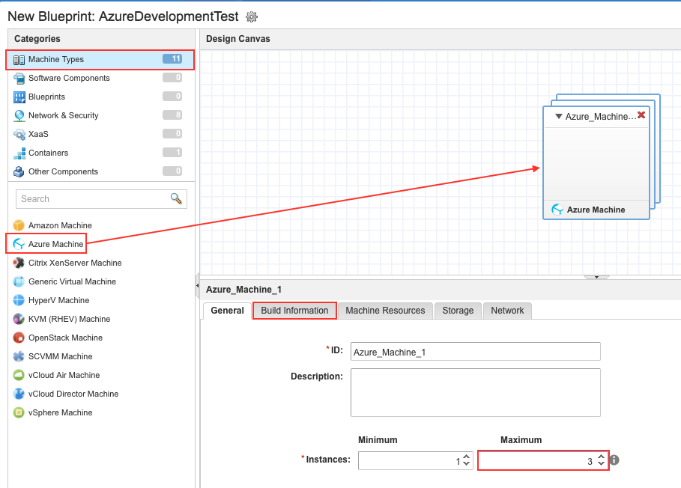Decrease Maximum instances with down arrow
Screen dimensions: 681x488
click(x=601, y=464)
